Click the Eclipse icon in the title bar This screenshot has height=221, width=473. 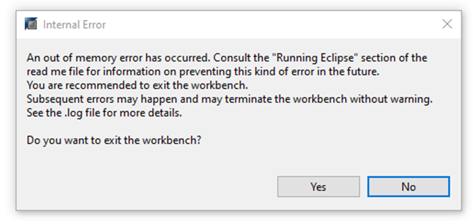point(31,24)
